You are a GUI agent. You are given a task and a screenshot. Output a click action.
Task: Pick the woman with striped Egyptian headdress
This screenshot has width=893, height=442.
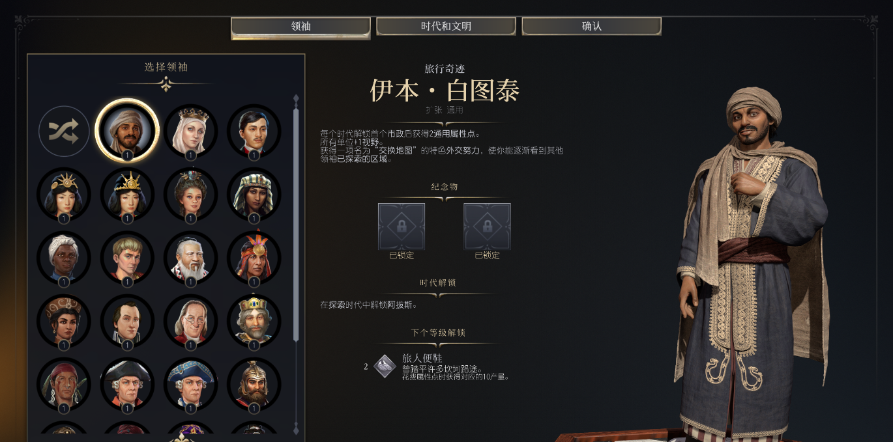click(254, 195)
